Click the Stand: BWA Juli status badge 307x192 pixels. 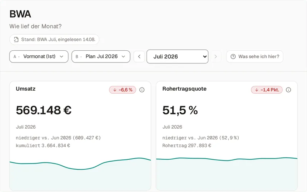pos(54,40)
